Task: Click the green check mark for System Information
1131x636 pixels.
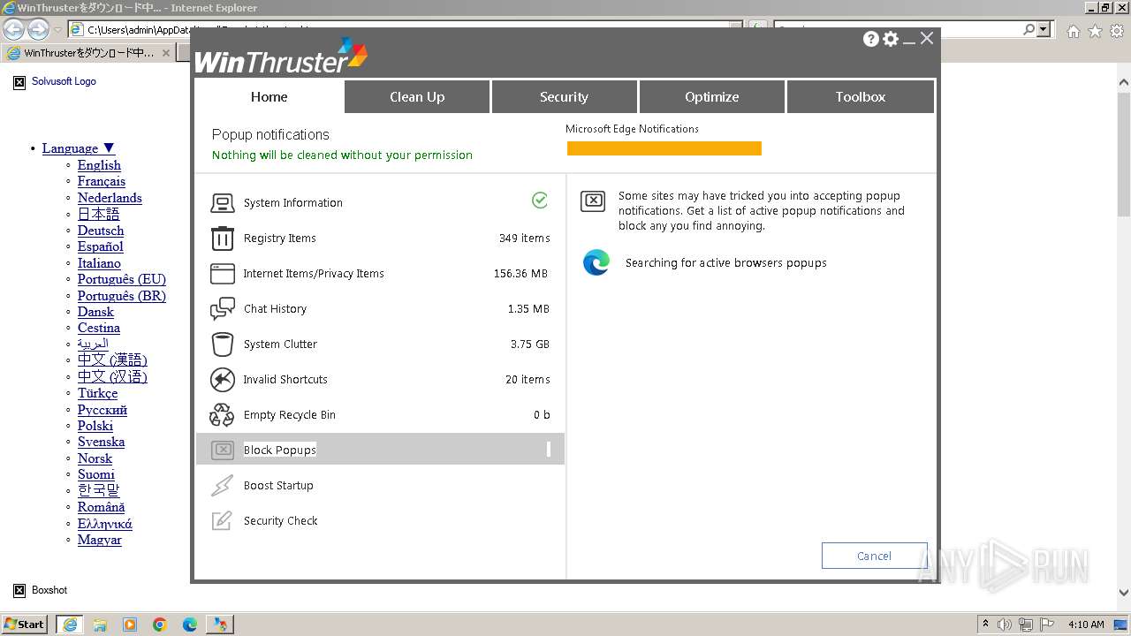Action: pos(540,201)
